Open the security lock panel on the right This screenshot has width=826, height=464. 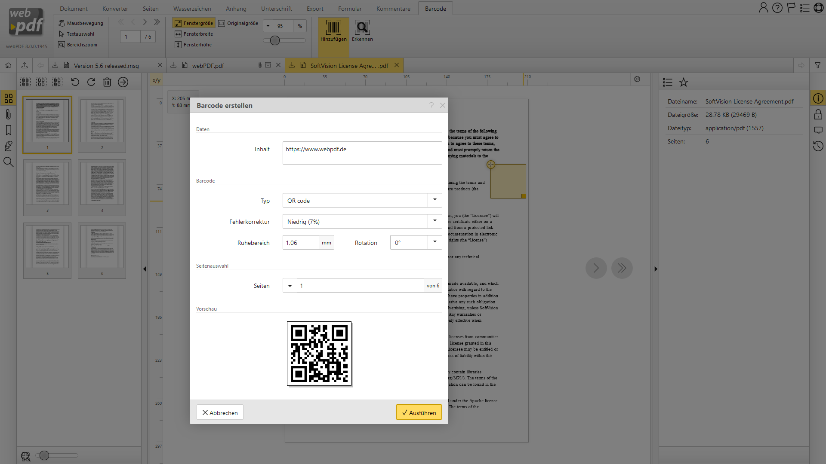tap(818, 115)
